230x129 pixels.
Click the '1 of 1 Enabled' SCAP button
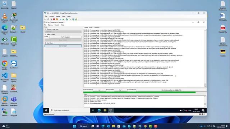click(65, 37)
